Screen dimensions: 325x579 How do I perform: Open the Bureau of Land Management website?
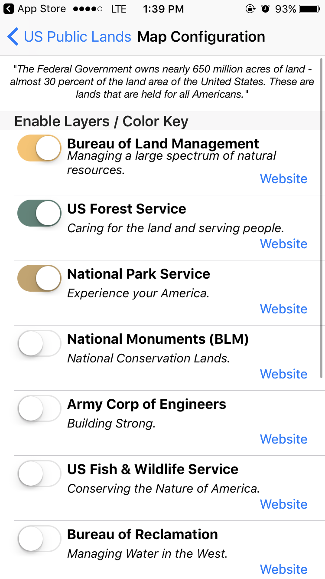coord(283,179)
